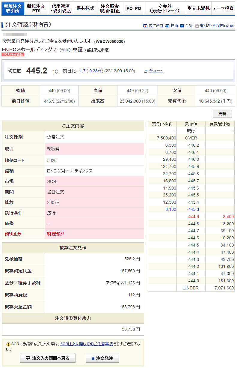237x368 pixels.
Task: Click the icon beside 取引所・PTS株価比較
Action: pos(197,26)
